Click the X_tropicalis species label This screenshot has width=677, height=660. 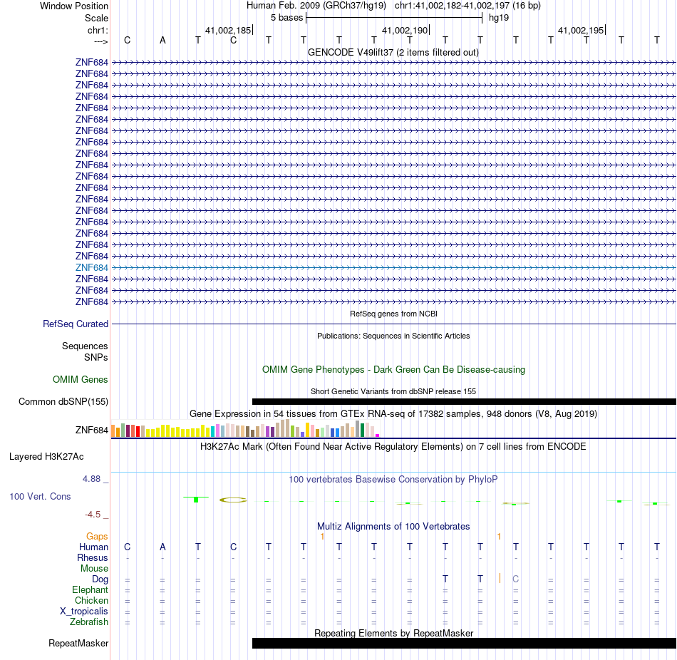click(x=84, y=612)
